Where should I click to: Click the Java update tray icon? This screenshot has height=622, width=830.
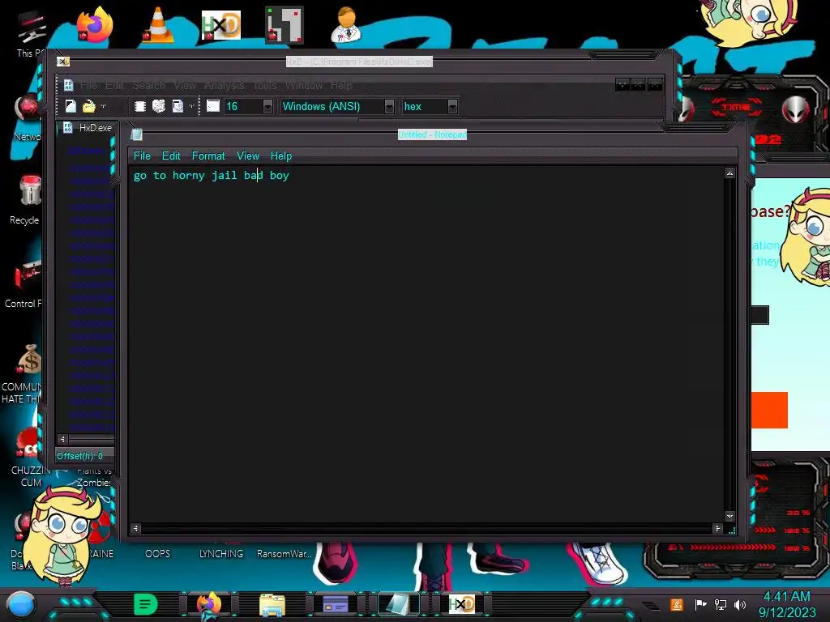coord(677,604)
